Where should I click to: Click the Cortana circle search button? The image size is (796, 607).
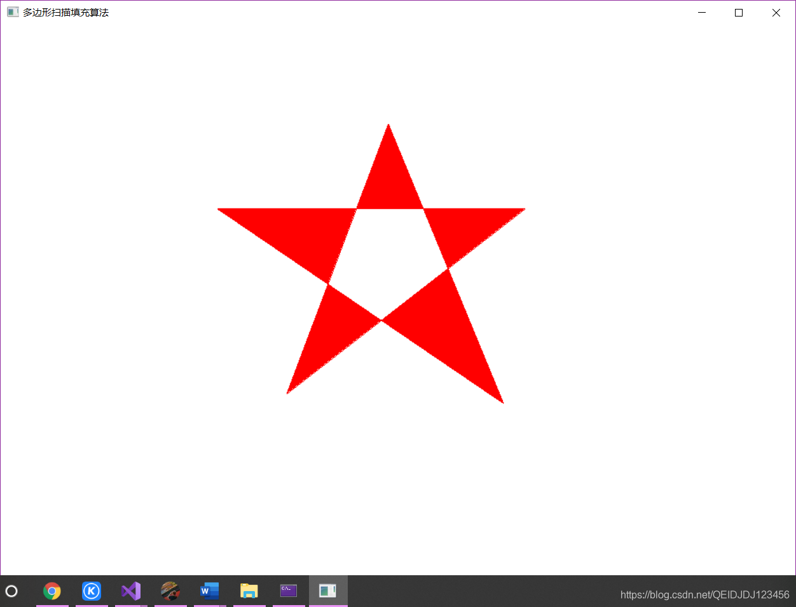[x=11, y=591]
